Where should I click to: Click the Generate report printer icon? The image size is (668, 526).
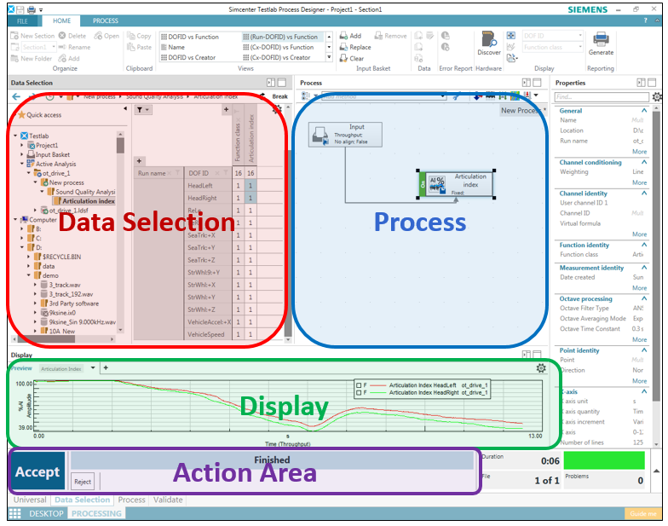601,40
